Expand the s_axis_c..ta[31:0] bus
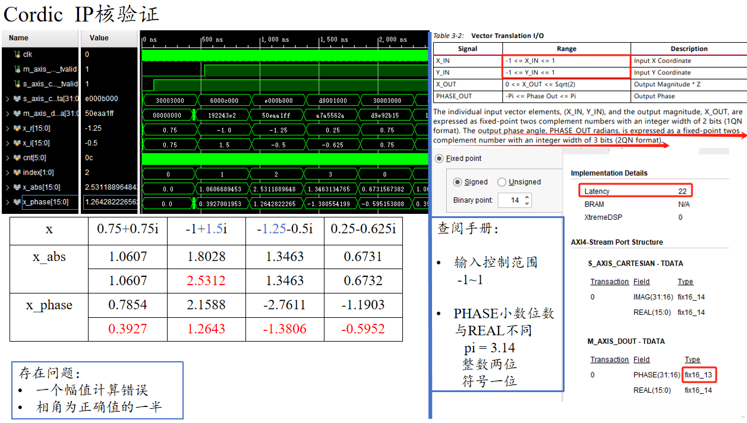This screenshot has width=747, height=423. click(7, 99)
